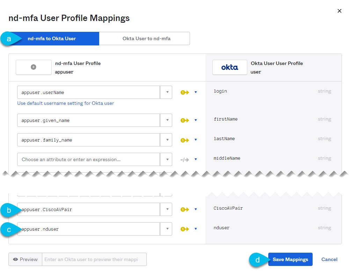The height and width of the screenshot is (274, 350).
Task: Click the appuser.family_name expression field
Action: coord(89,140)
